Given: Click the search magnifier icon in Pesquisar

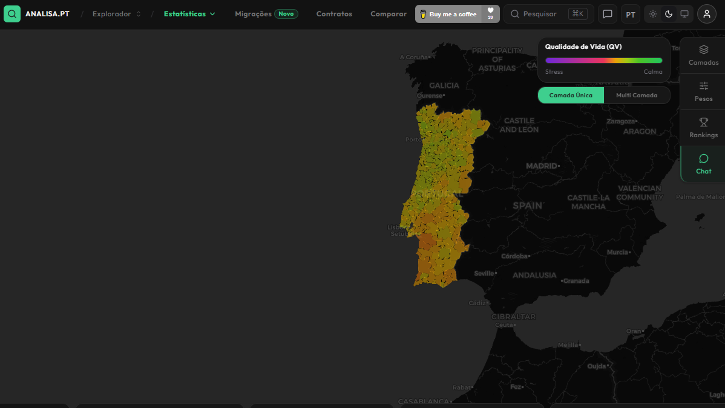Looking at the screenshot, I should click(514, 14).
